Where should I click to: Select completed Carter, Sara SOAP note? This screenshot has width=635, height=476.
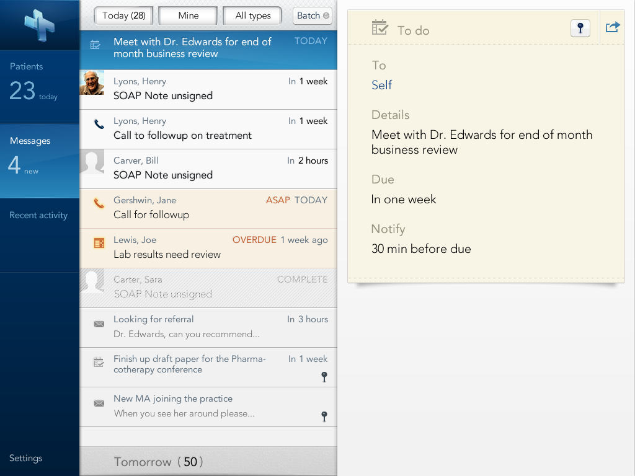208,288
